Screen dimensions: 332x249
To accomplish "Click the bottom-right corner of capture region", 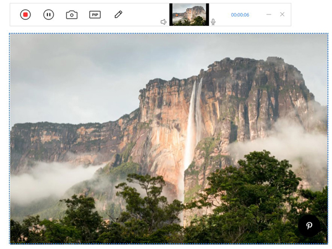I will [x=328, y=243].
